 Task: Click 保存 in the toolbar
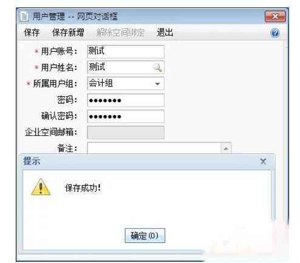point(32,32)
